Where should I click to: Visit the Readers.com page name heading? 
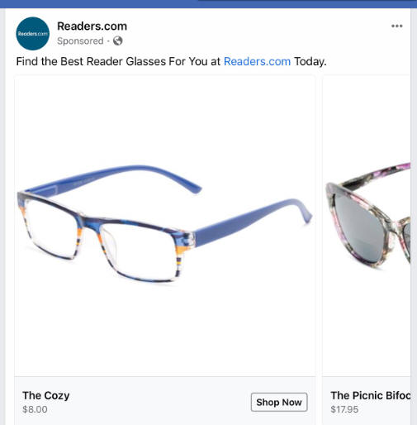click(92, 26)
